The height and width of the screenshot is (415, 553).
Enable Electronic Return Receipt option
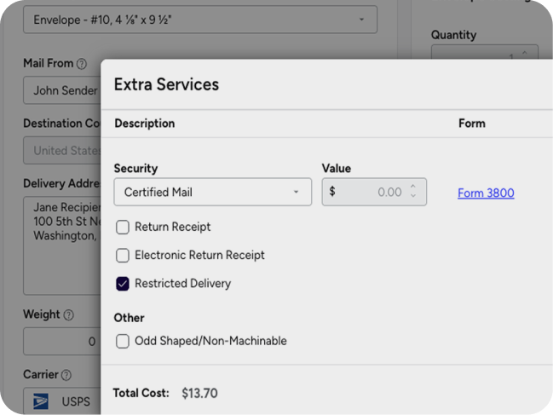[x=123, y=256]
